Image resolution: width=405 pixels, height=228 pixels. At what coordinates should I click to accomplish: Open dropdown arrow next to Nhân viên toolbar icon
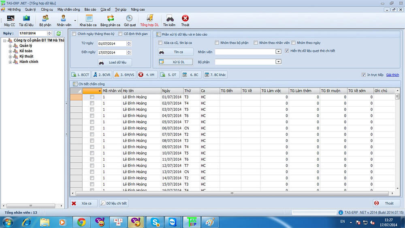75,20
